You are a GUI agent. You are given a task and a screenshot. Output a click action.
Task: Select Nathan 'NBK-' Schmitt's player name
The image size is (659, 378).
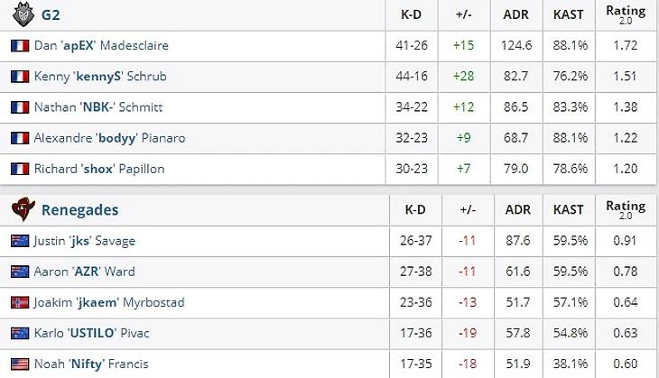click(x=98, y=107)
